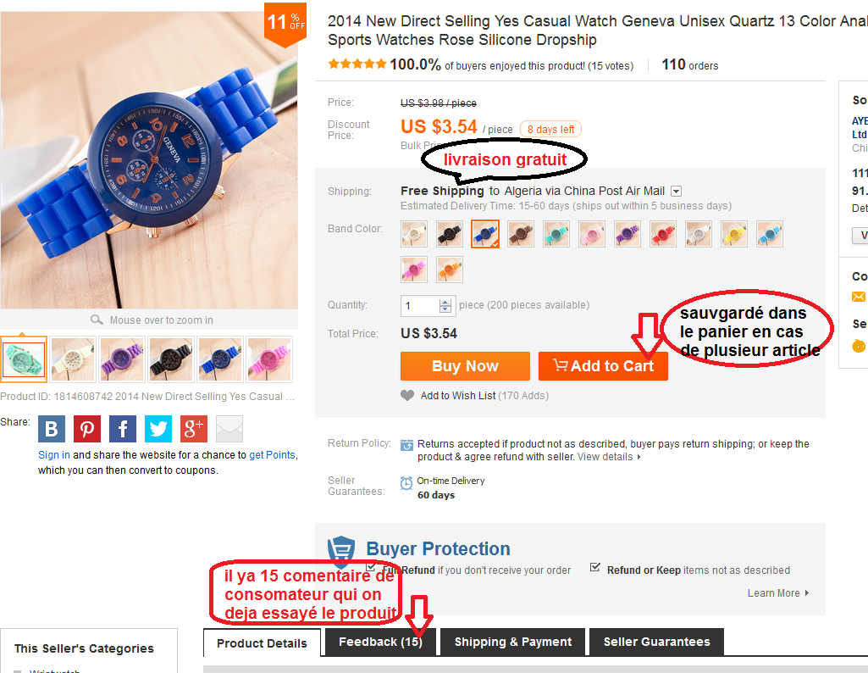Viewport: 868px width, 673px height.
Task: Click the magnifier zoom icon under image
Action: 97,320
